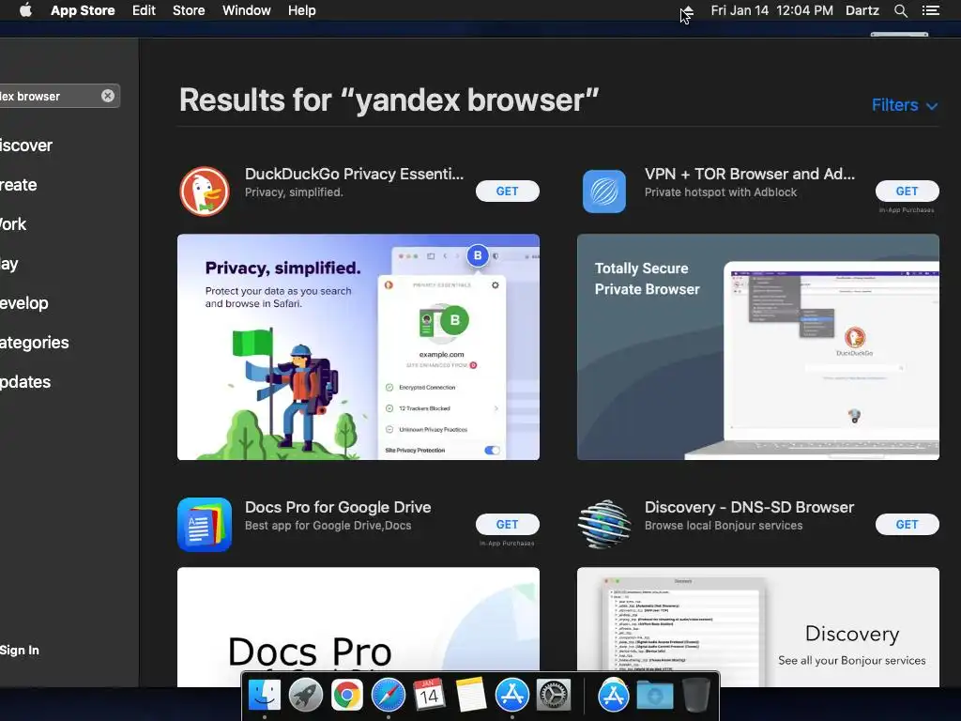Open Finder from the Dock
This screenshot has height=721, width=961.
pos(264,696)
